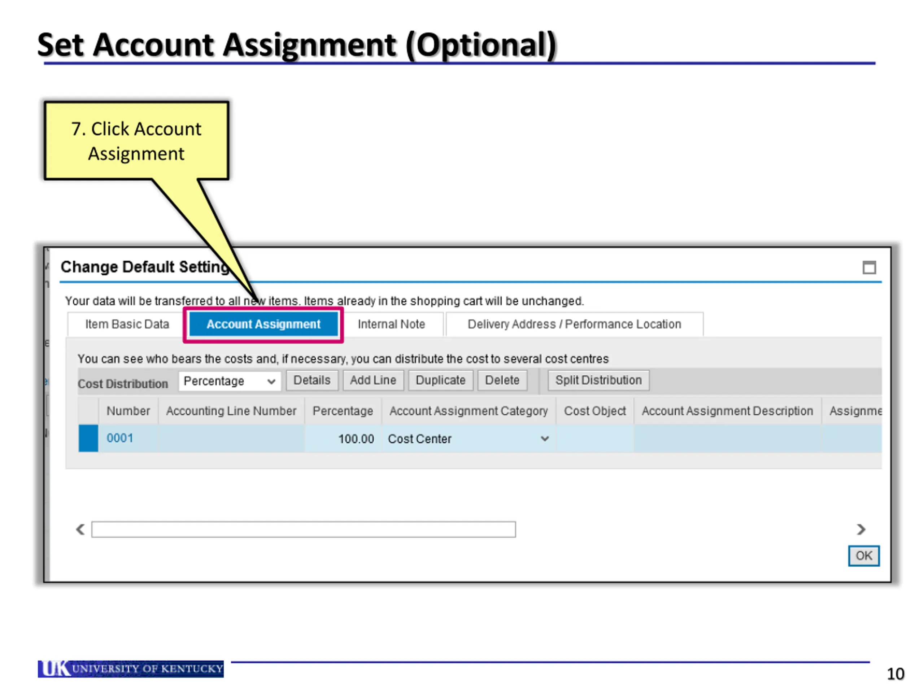Click the horizontal scrollbar track

(x=303, y=529)
